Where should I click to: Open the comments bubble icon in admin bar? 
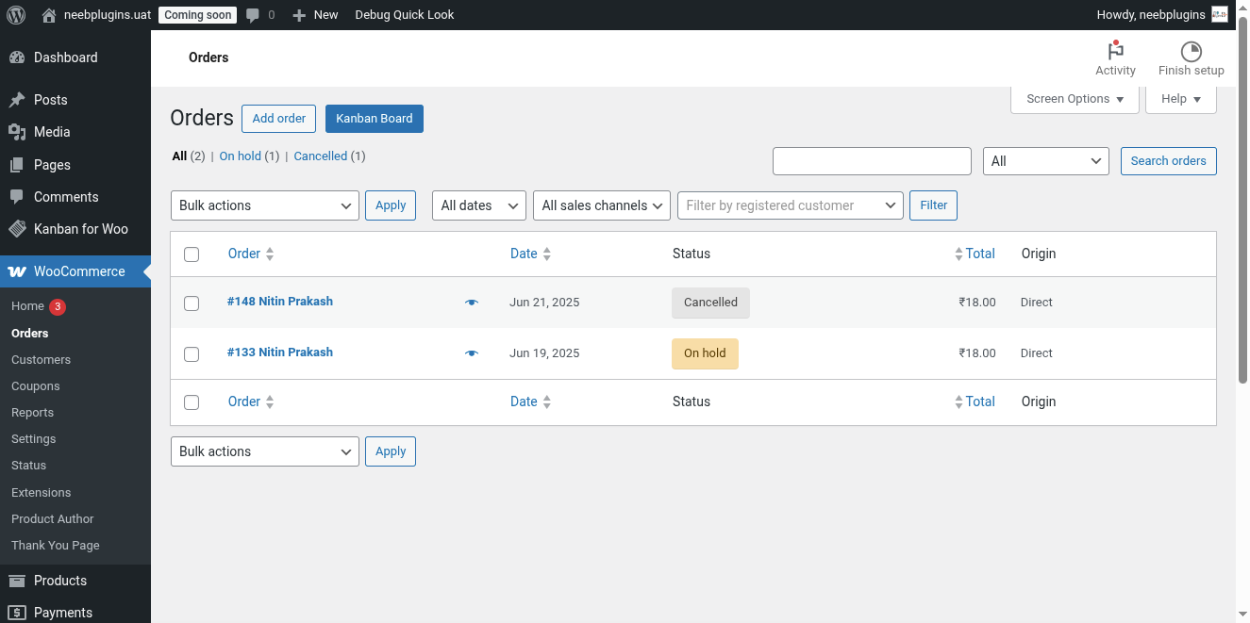[254, 14]
